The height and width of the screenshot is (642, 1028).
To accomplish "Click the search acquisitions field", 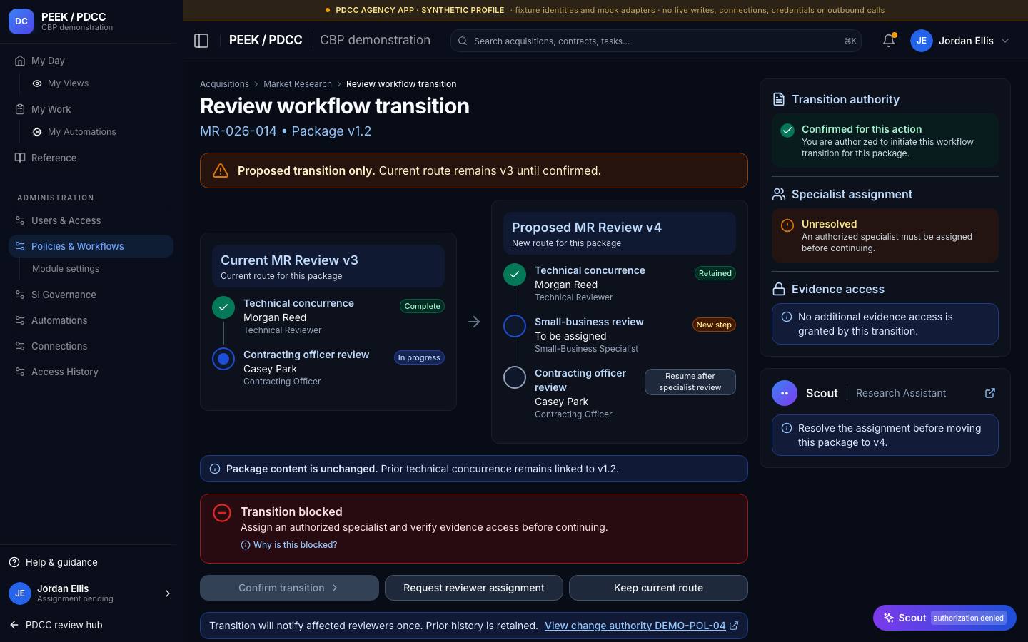I will pos(656,41).
